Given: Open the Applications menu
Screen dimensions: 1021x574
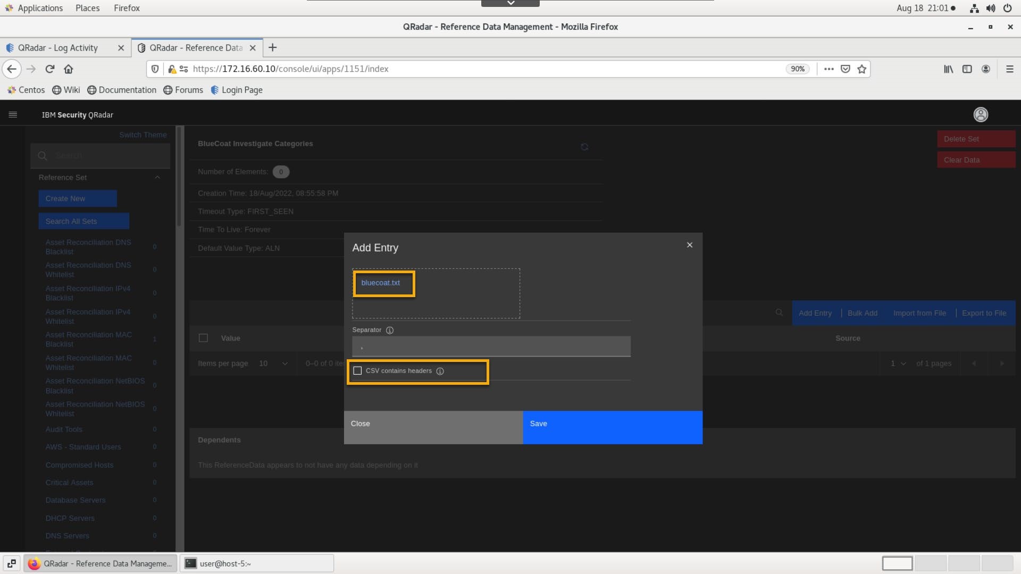Looking at the screenshot, I should 40,8.
